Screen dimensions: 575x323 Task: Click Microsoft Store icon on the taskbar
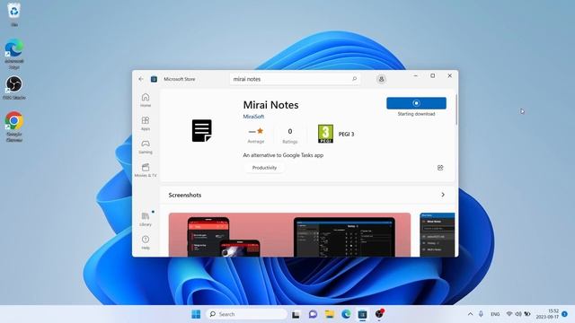click(x=363, y=314)
